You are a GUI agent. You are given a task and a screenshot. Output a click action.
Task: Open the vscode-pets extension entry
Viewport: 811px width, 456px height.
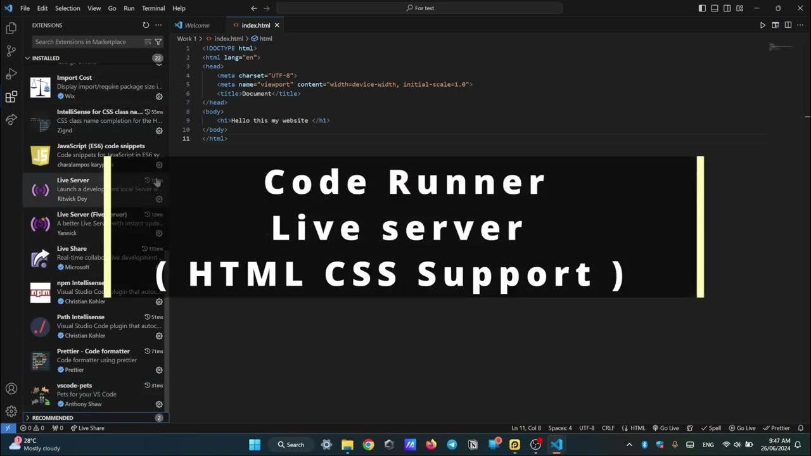point(95,395)
